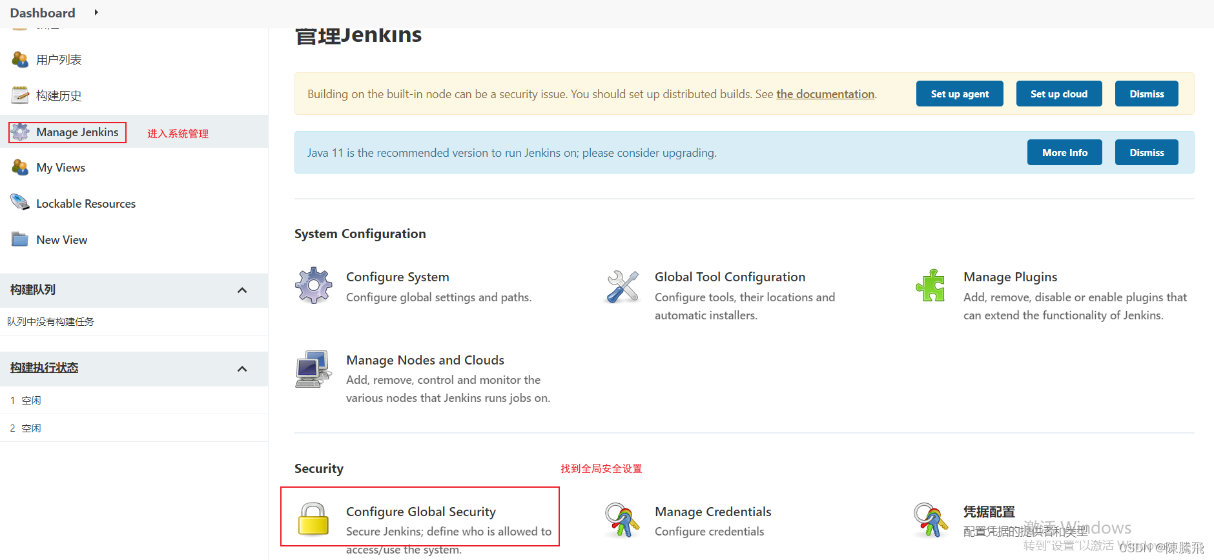1214x560 pixels.
Task: Open Manage Credentials link
Action: [x=713, y=512]
